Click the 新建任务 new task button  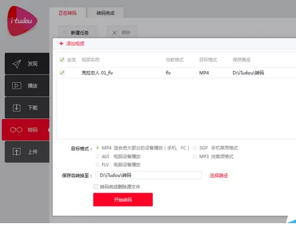(78, 32)
